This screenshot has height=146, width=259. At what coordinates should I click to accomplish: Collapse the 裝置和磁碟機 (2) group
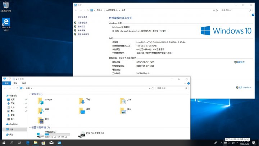[30, 128]
